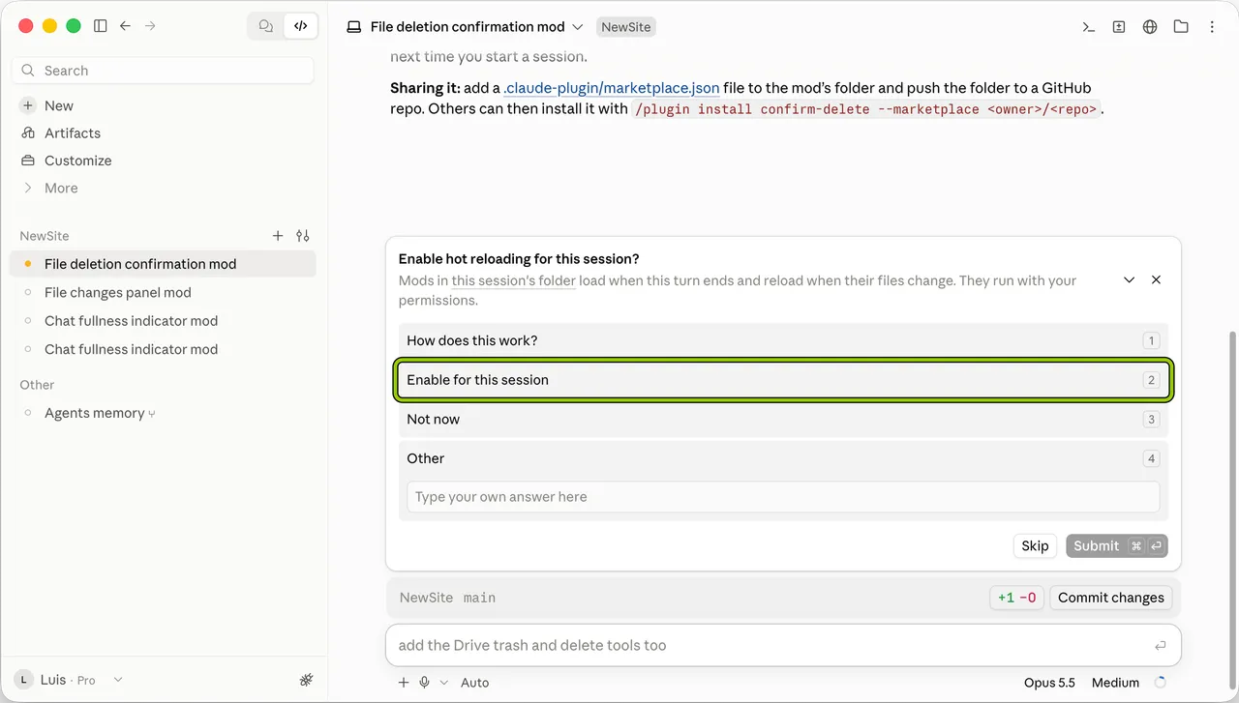Screen dimensions: 1239x703
Task: Close the hot reloading prompt
Action: click(x=1156, y=279)
